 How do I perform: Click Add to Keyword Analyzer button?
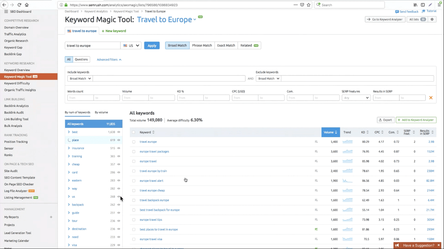[x=416, y=120]
